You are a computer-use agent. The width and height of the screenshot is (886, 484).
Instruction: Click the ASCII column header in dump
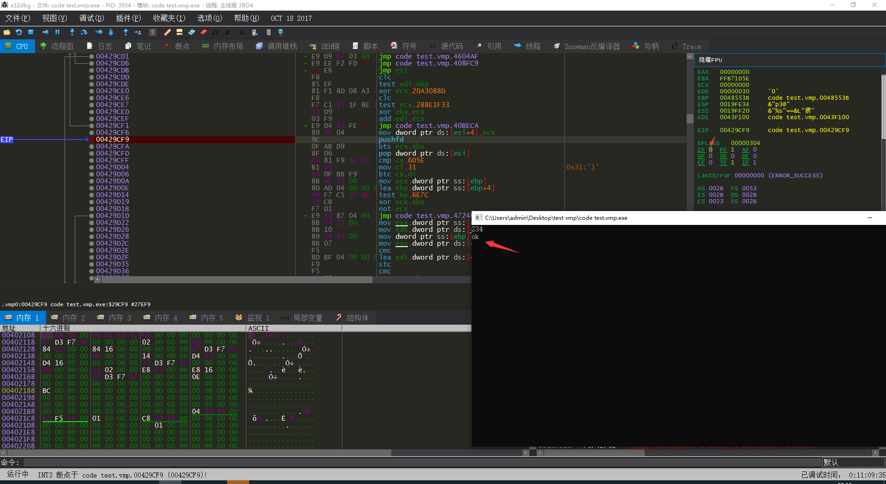[294, 328]
